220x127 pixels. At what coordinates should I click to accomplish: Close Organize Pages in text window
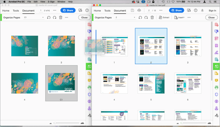(x=212, y=17)
